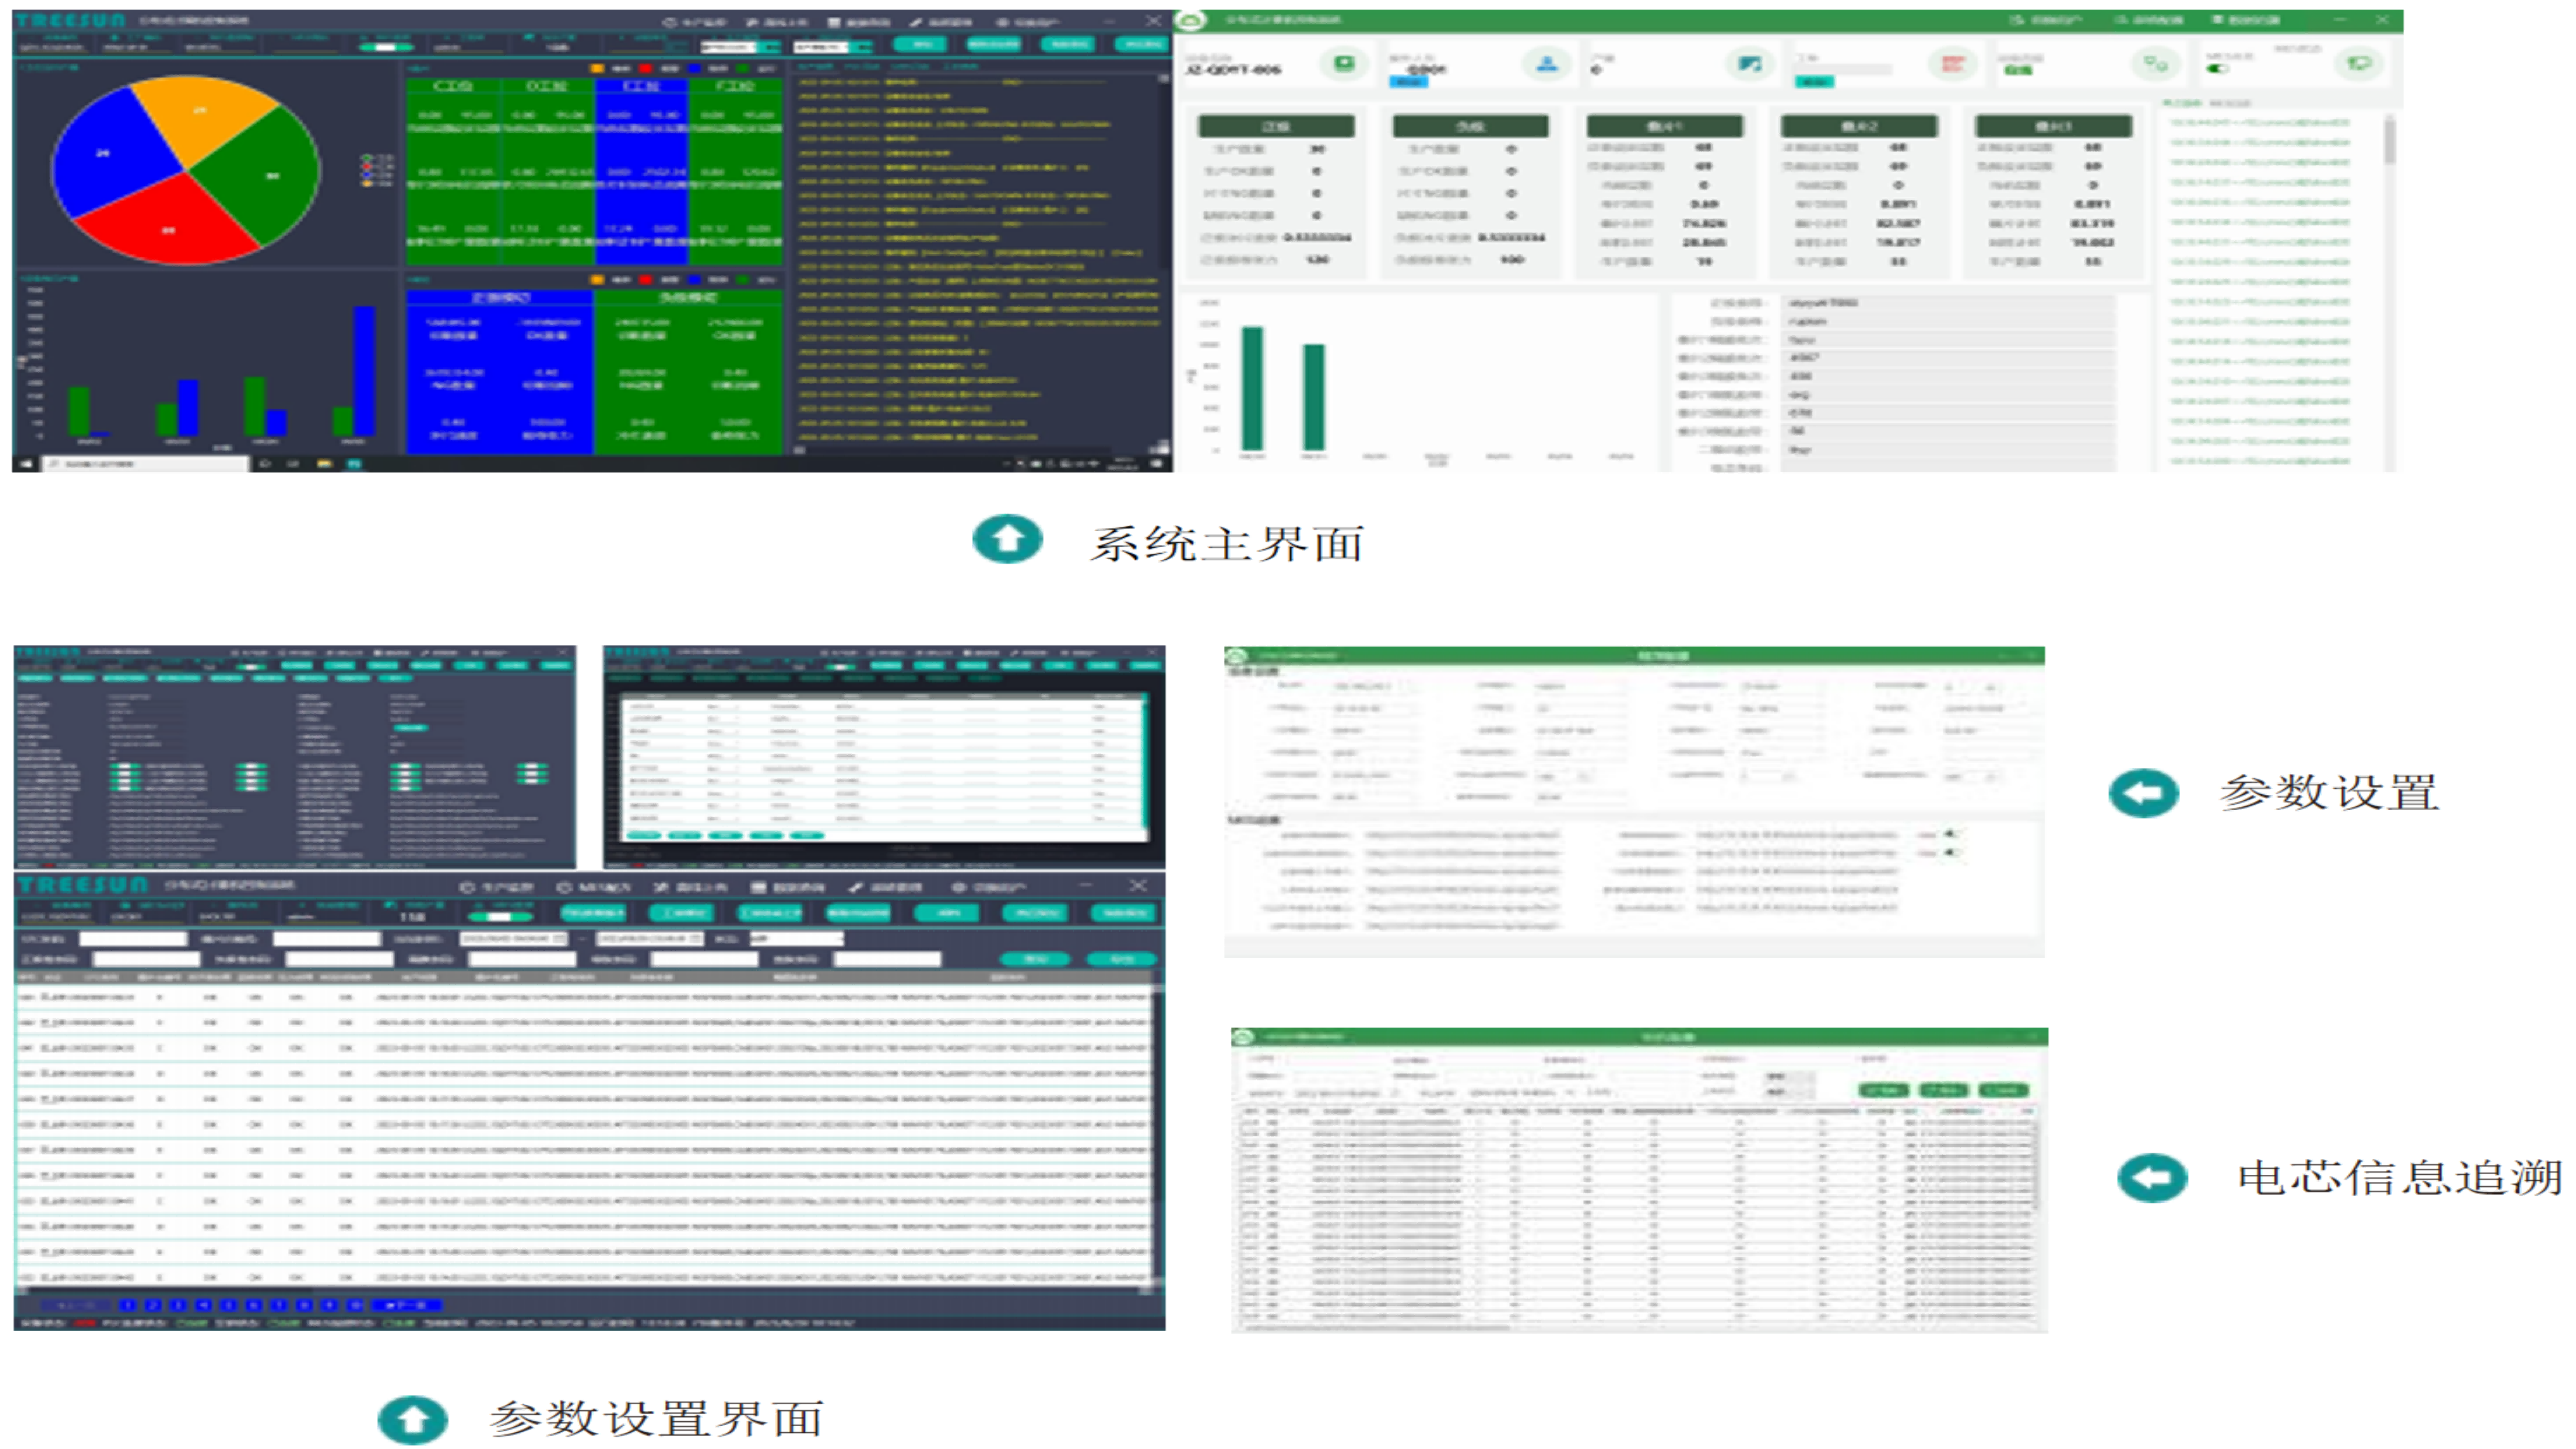Click the first filter input in bottom query window
Screen dimensions: 2576x1449
tap(133, 939)
